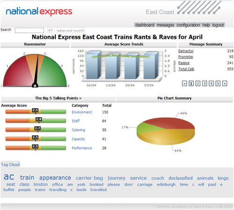Open the Environment category link
234x210 pixels.
click(x=82, y=112)
